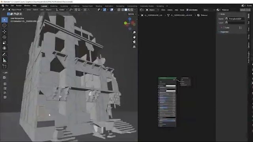This screenshot has width=253, height=142.
Task: Open the node editor type selector
Action: [x=142, y=10]
